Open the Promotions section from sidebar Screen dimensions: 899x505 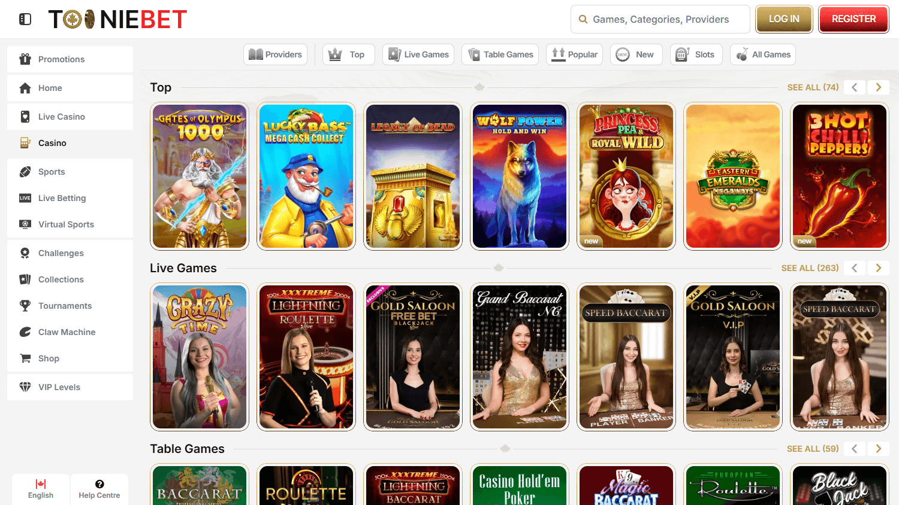tap(60, 59)
